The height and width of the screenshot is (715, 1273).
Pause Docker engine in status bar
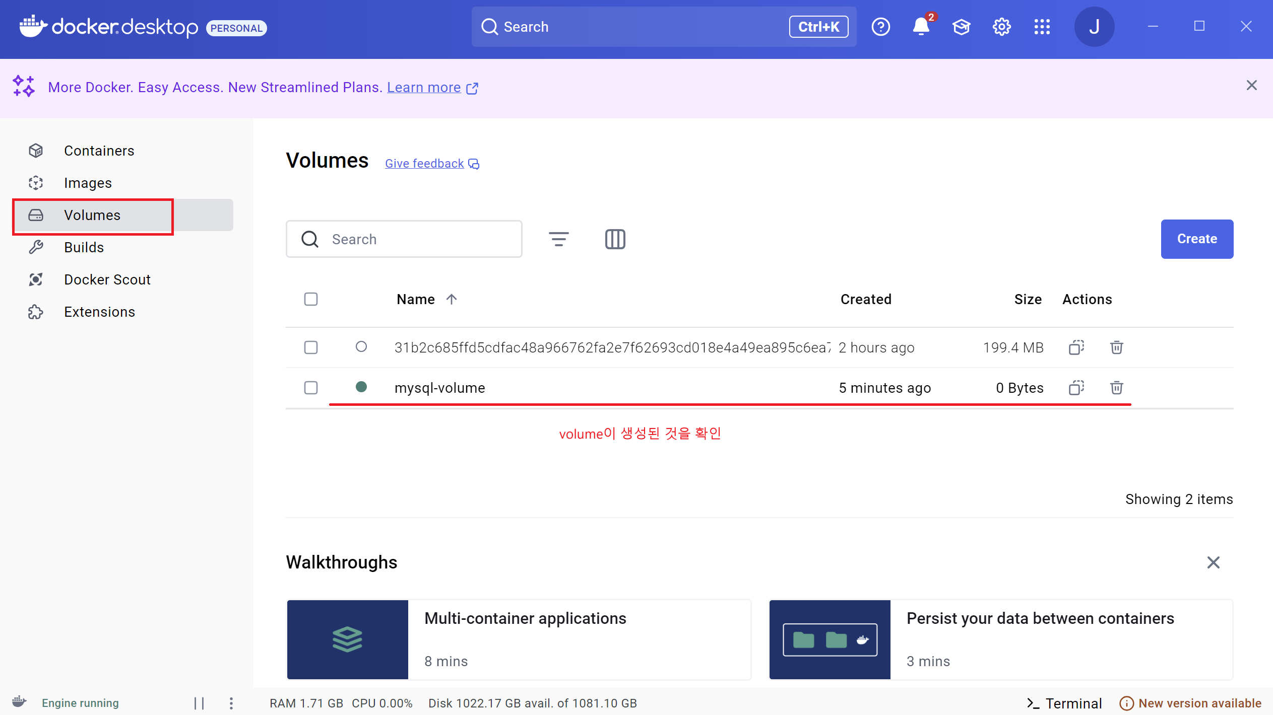tap(199, 703)
